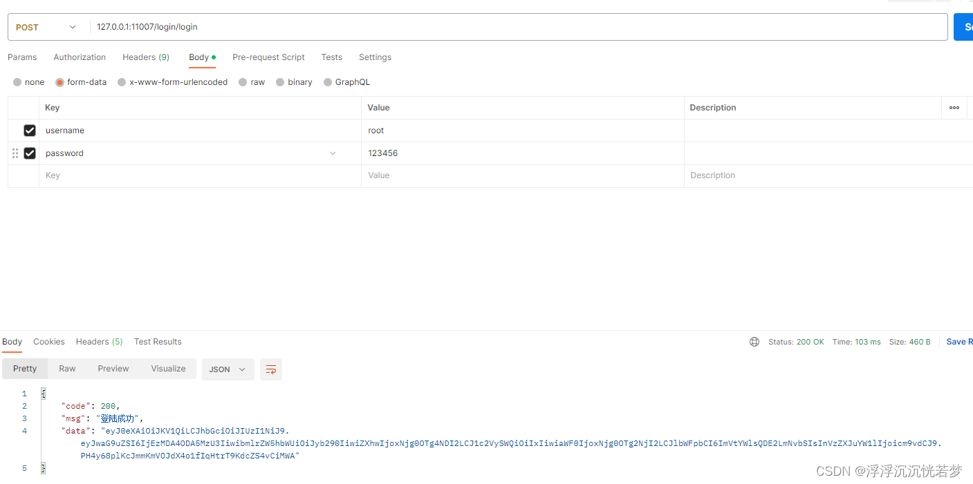
Task: Collapse the JSON root object on line 1
Action: 43,393
